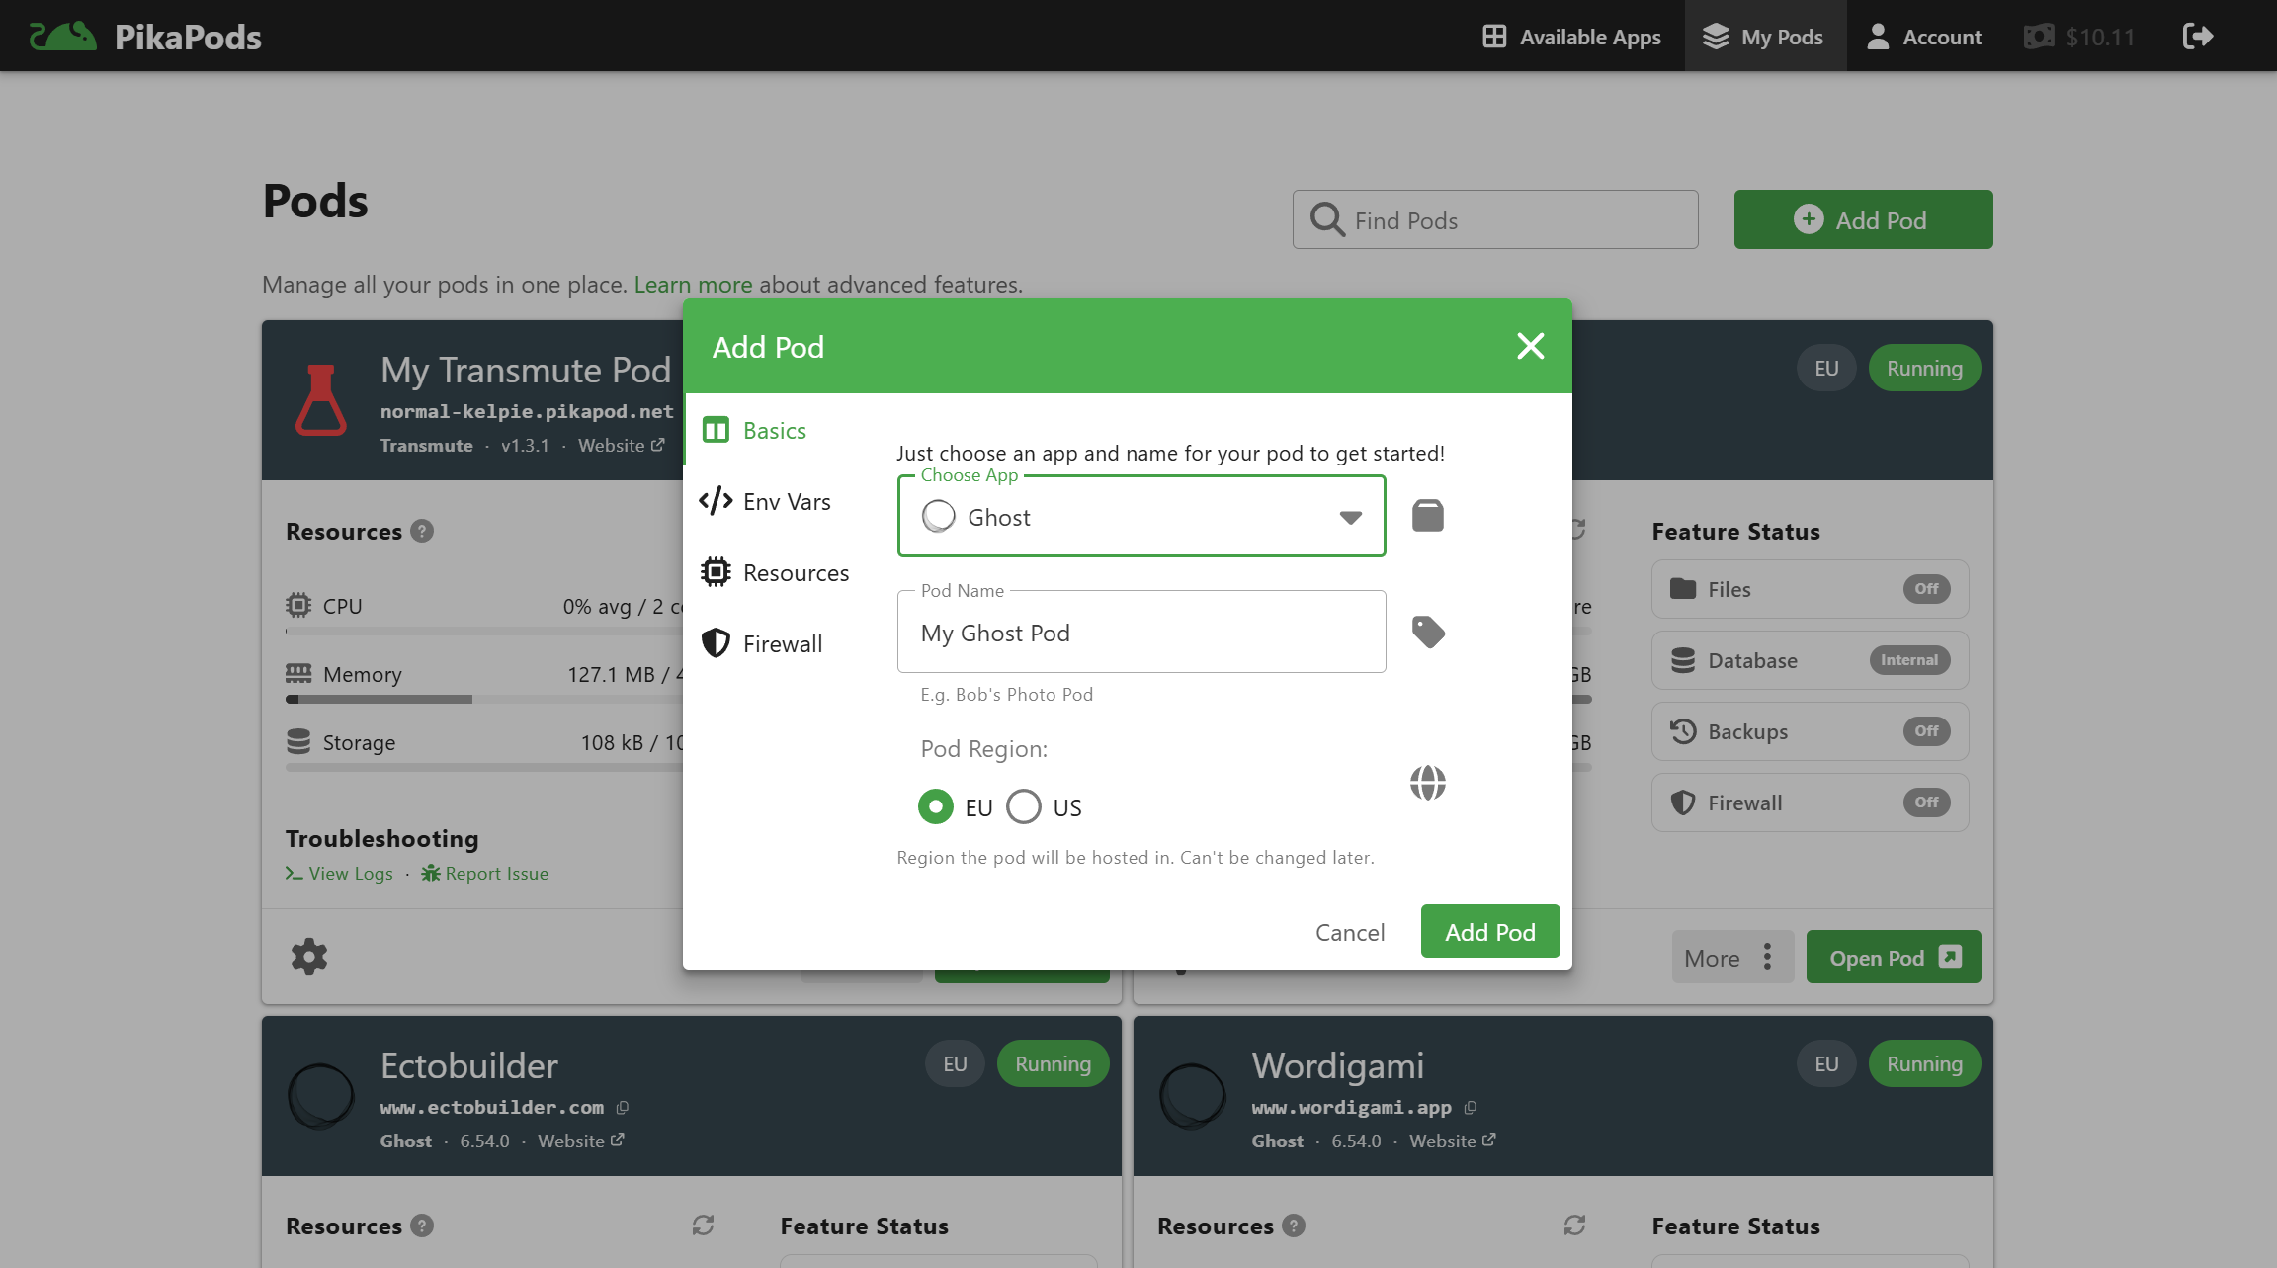Click the Memory usage bar on Transmute pod
Screen dimensions: 2277x1268
484,699
